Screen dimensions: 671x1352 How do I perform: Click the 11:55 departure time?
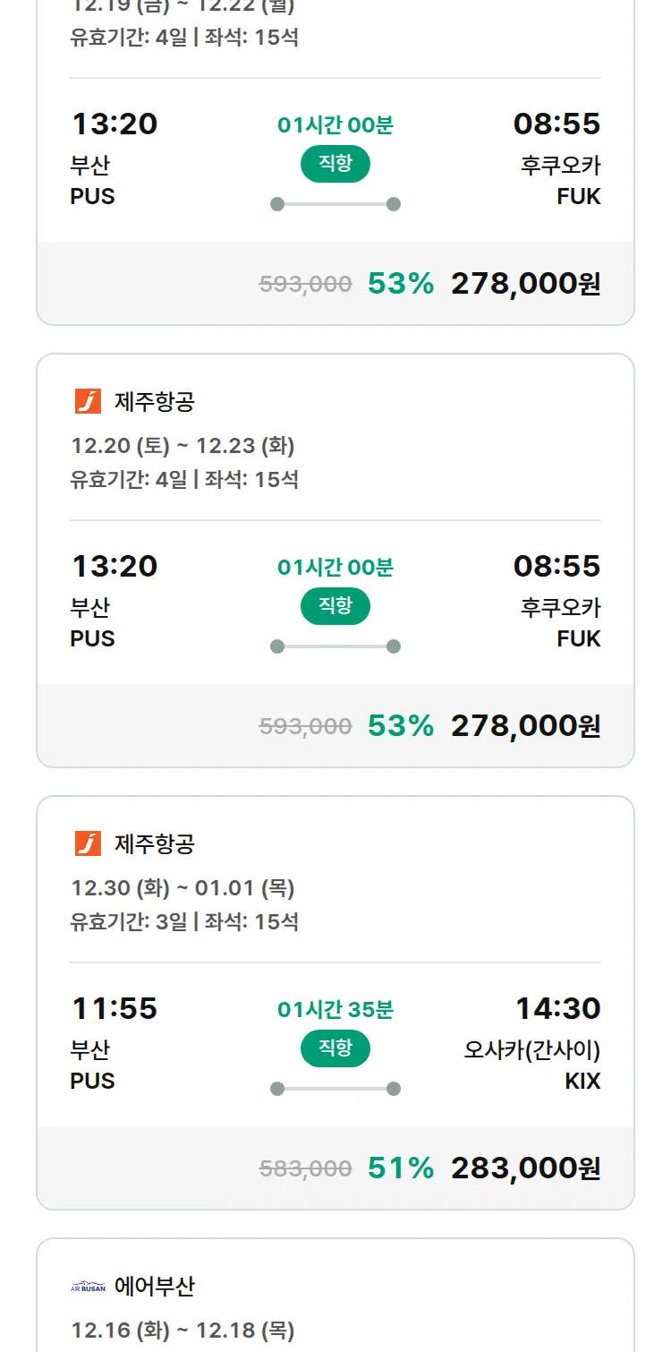point(115,1009)
